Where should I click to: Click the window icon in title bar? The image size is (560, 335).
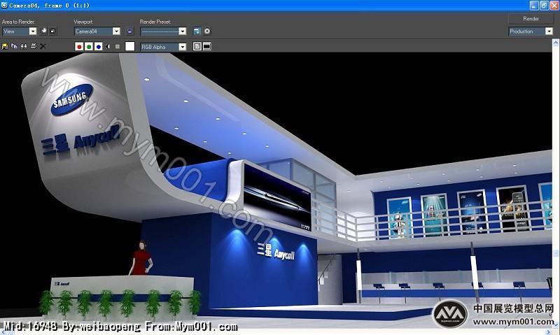(4, 6)
